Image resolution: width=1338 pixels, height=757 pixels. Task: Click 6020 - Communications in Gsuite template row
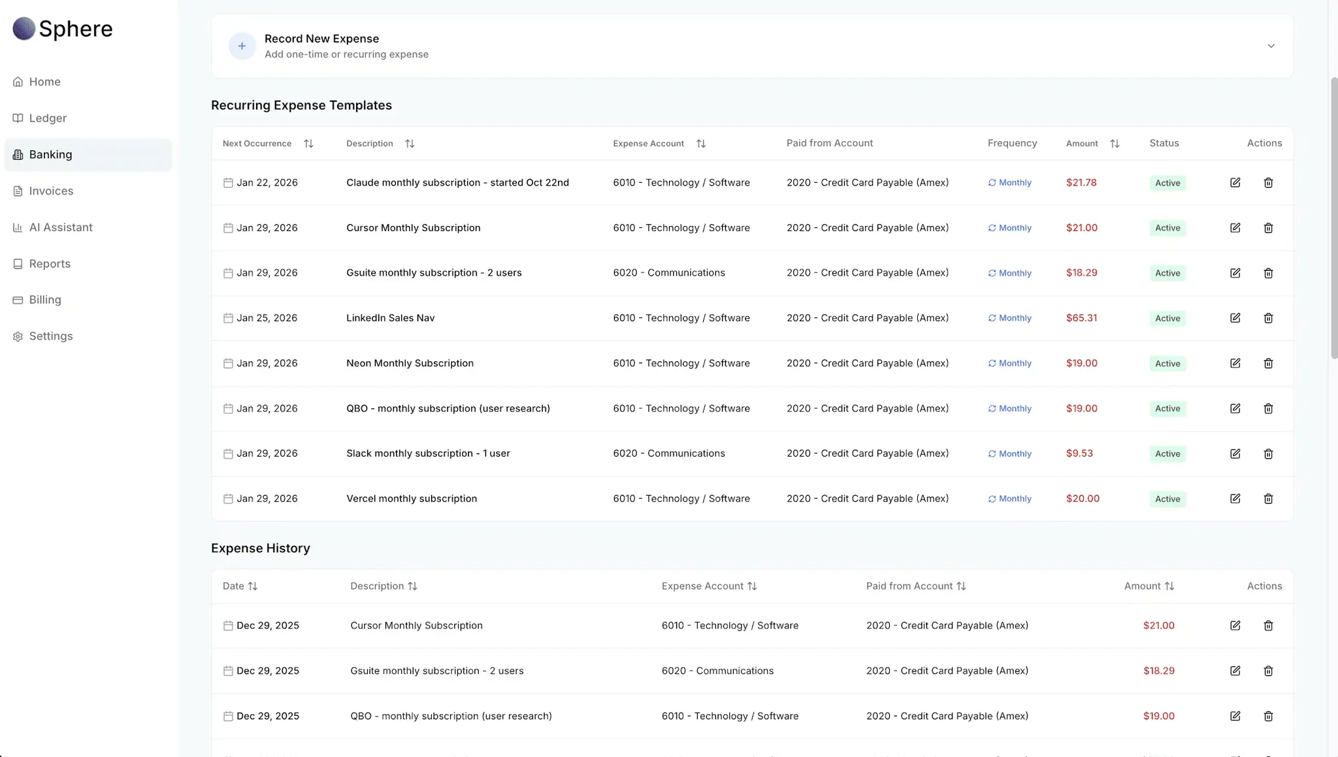(x=669, y=273)
